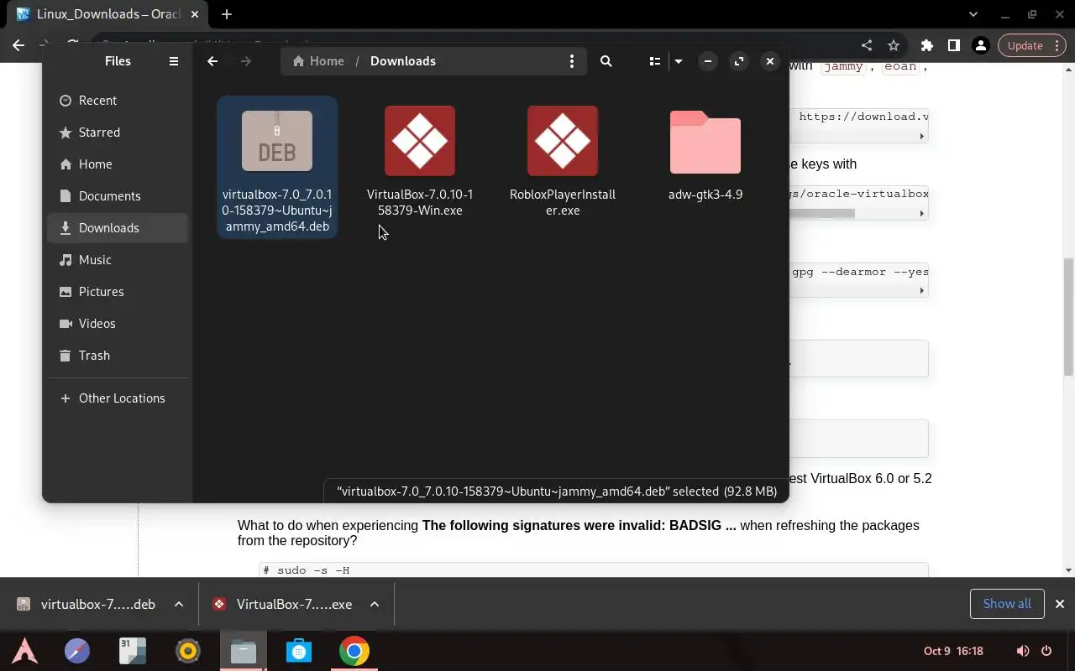This screenshot has height=671, width=1075.
Task: Click Show all downloads
Action: [1007, 604]
